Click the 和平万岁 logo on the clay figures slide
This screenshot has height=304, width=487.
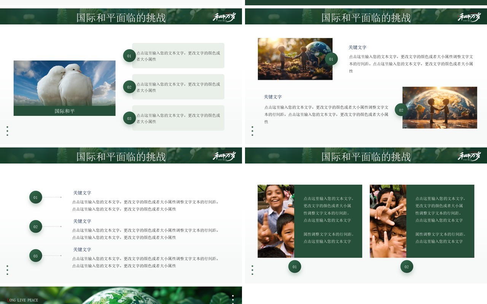(x=469, y=17)
